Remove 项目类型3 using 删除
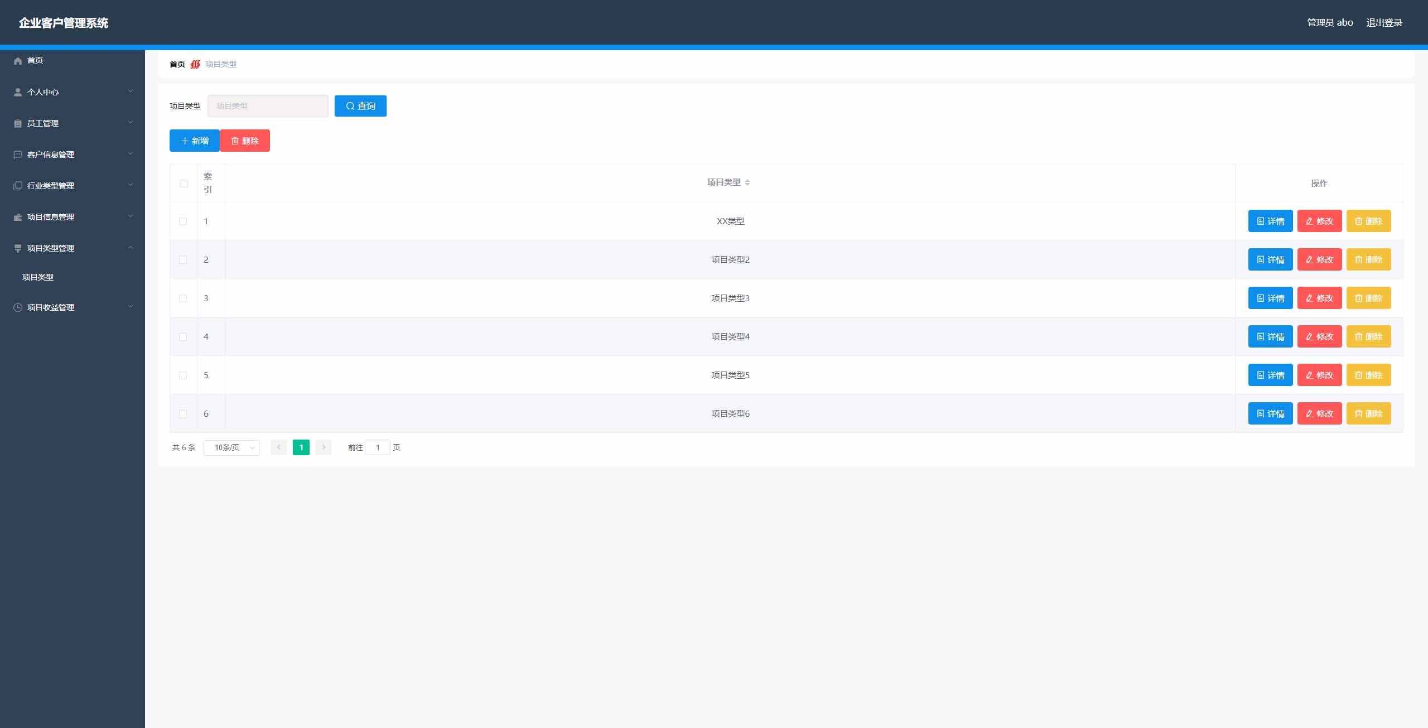 [x=1368, y=298]
